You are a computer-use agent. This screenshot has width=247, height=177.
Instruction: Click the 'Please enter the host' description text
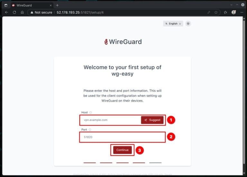[x=123, y=96]
